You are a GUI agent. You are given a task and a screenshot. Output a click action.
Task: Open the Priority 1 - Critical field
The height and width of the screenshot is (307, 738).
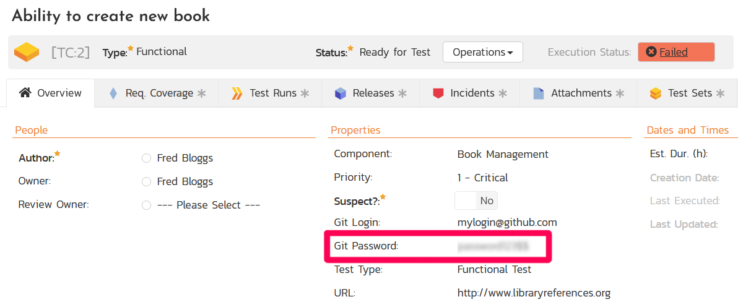point(482,178)
